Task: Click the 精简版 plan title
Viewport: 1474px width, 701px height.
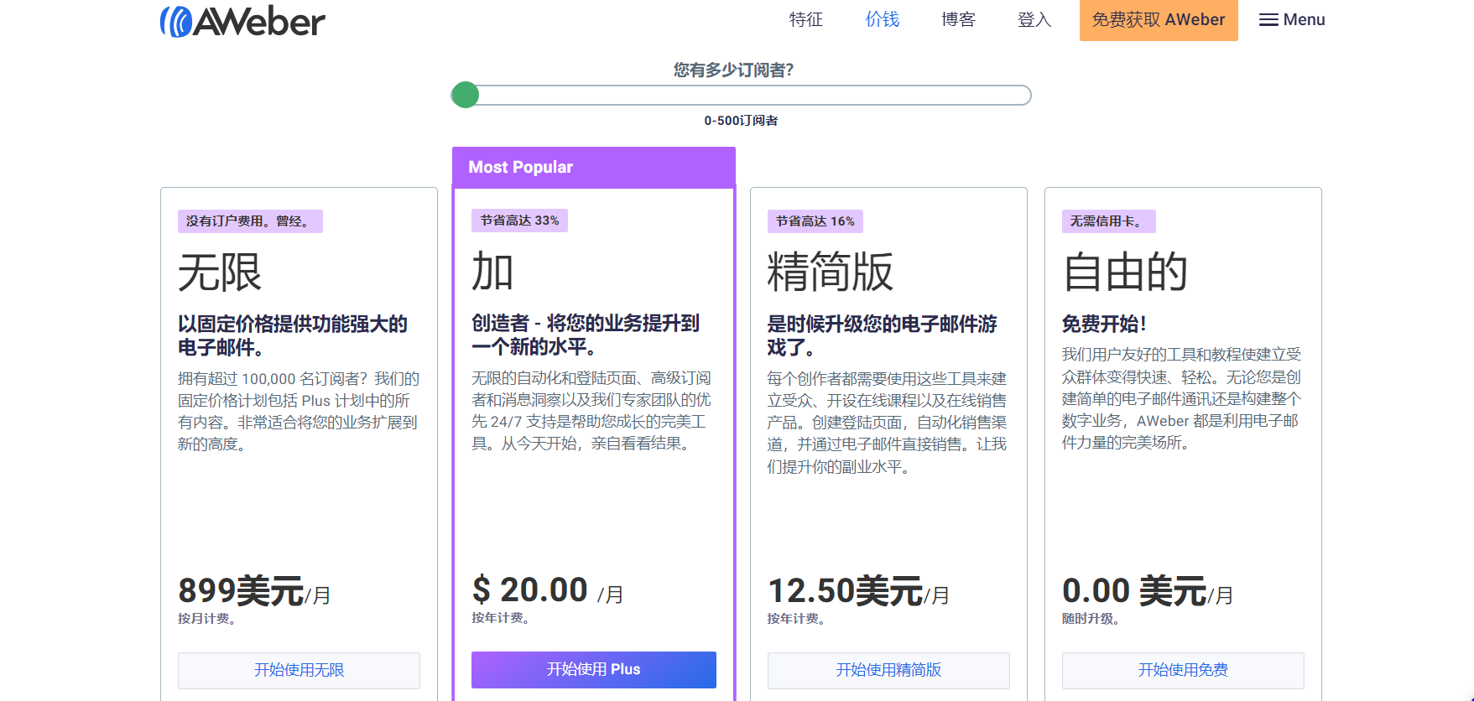Action: pyautogui.click(x=831, y=273)
